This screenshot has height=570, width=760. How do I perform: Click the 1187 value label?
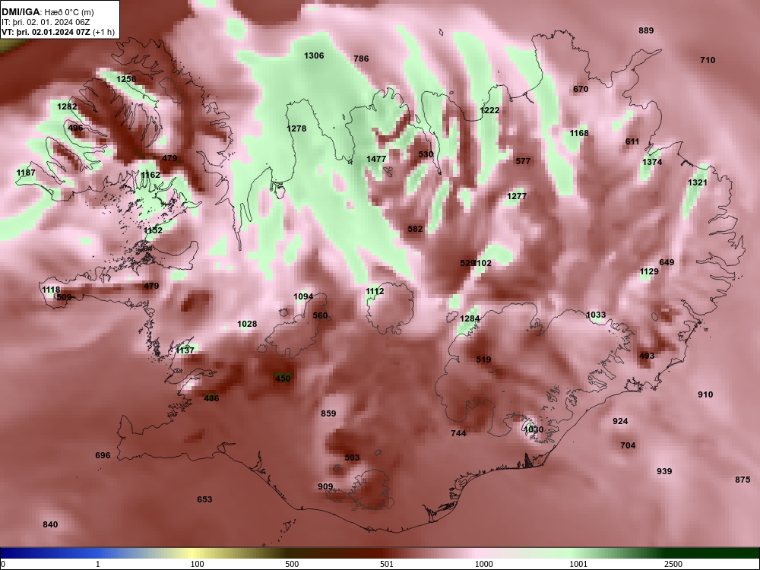click(x=26, y=173)
